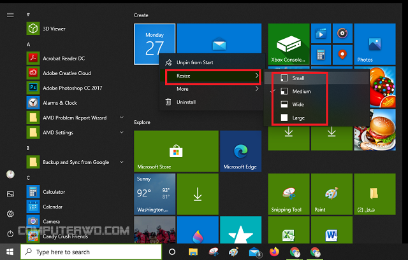Open the Resize submenu
The height and width of the screenshot is (260, 408).
click(212, 76)
